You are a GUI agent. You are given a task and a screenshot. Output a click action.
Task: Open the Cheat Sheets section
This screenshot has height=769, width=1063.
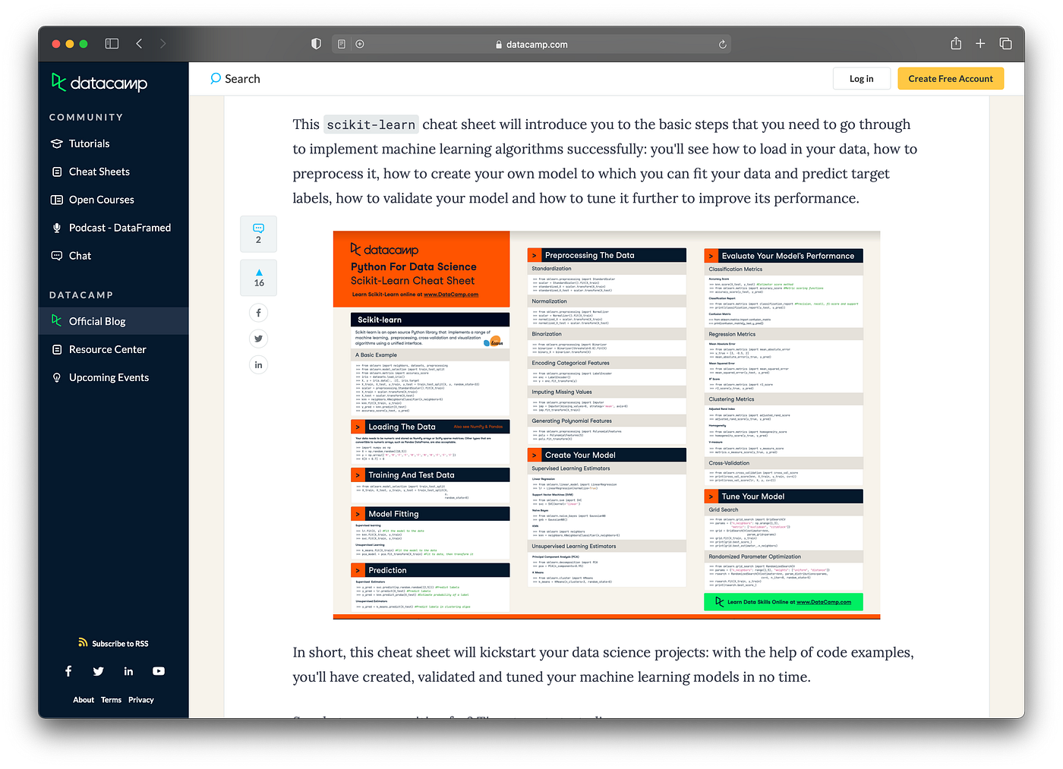(99, 172)
